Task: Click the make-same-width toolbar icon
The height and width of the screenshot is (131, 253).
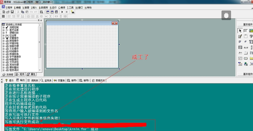Action: click(56, 16)
